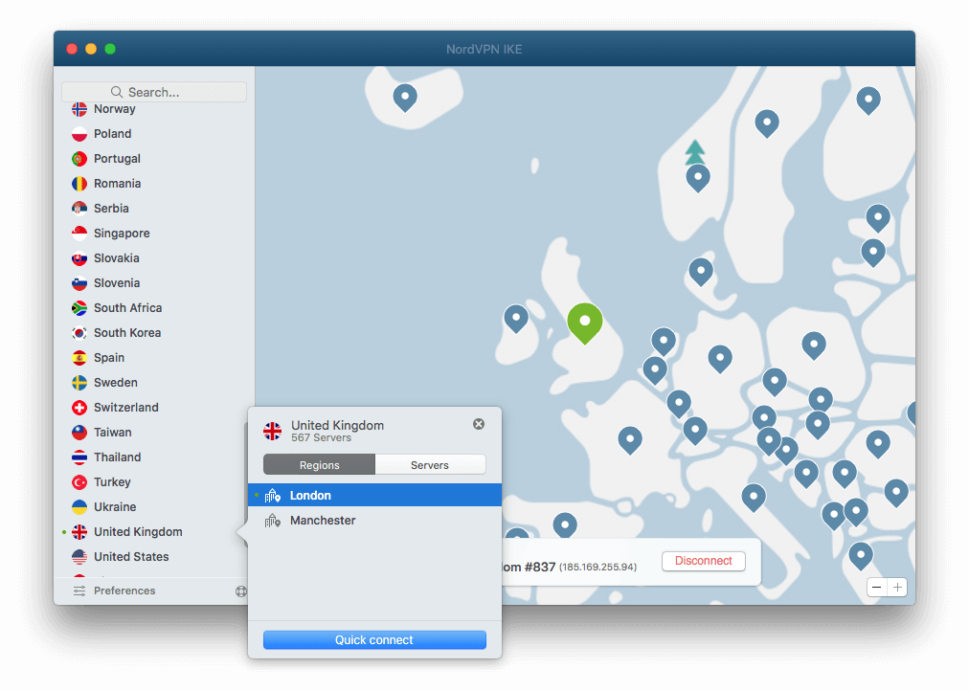This screenshot has height=691, width=969.
Task: Open Preferences
Action: tap(114, 591)
